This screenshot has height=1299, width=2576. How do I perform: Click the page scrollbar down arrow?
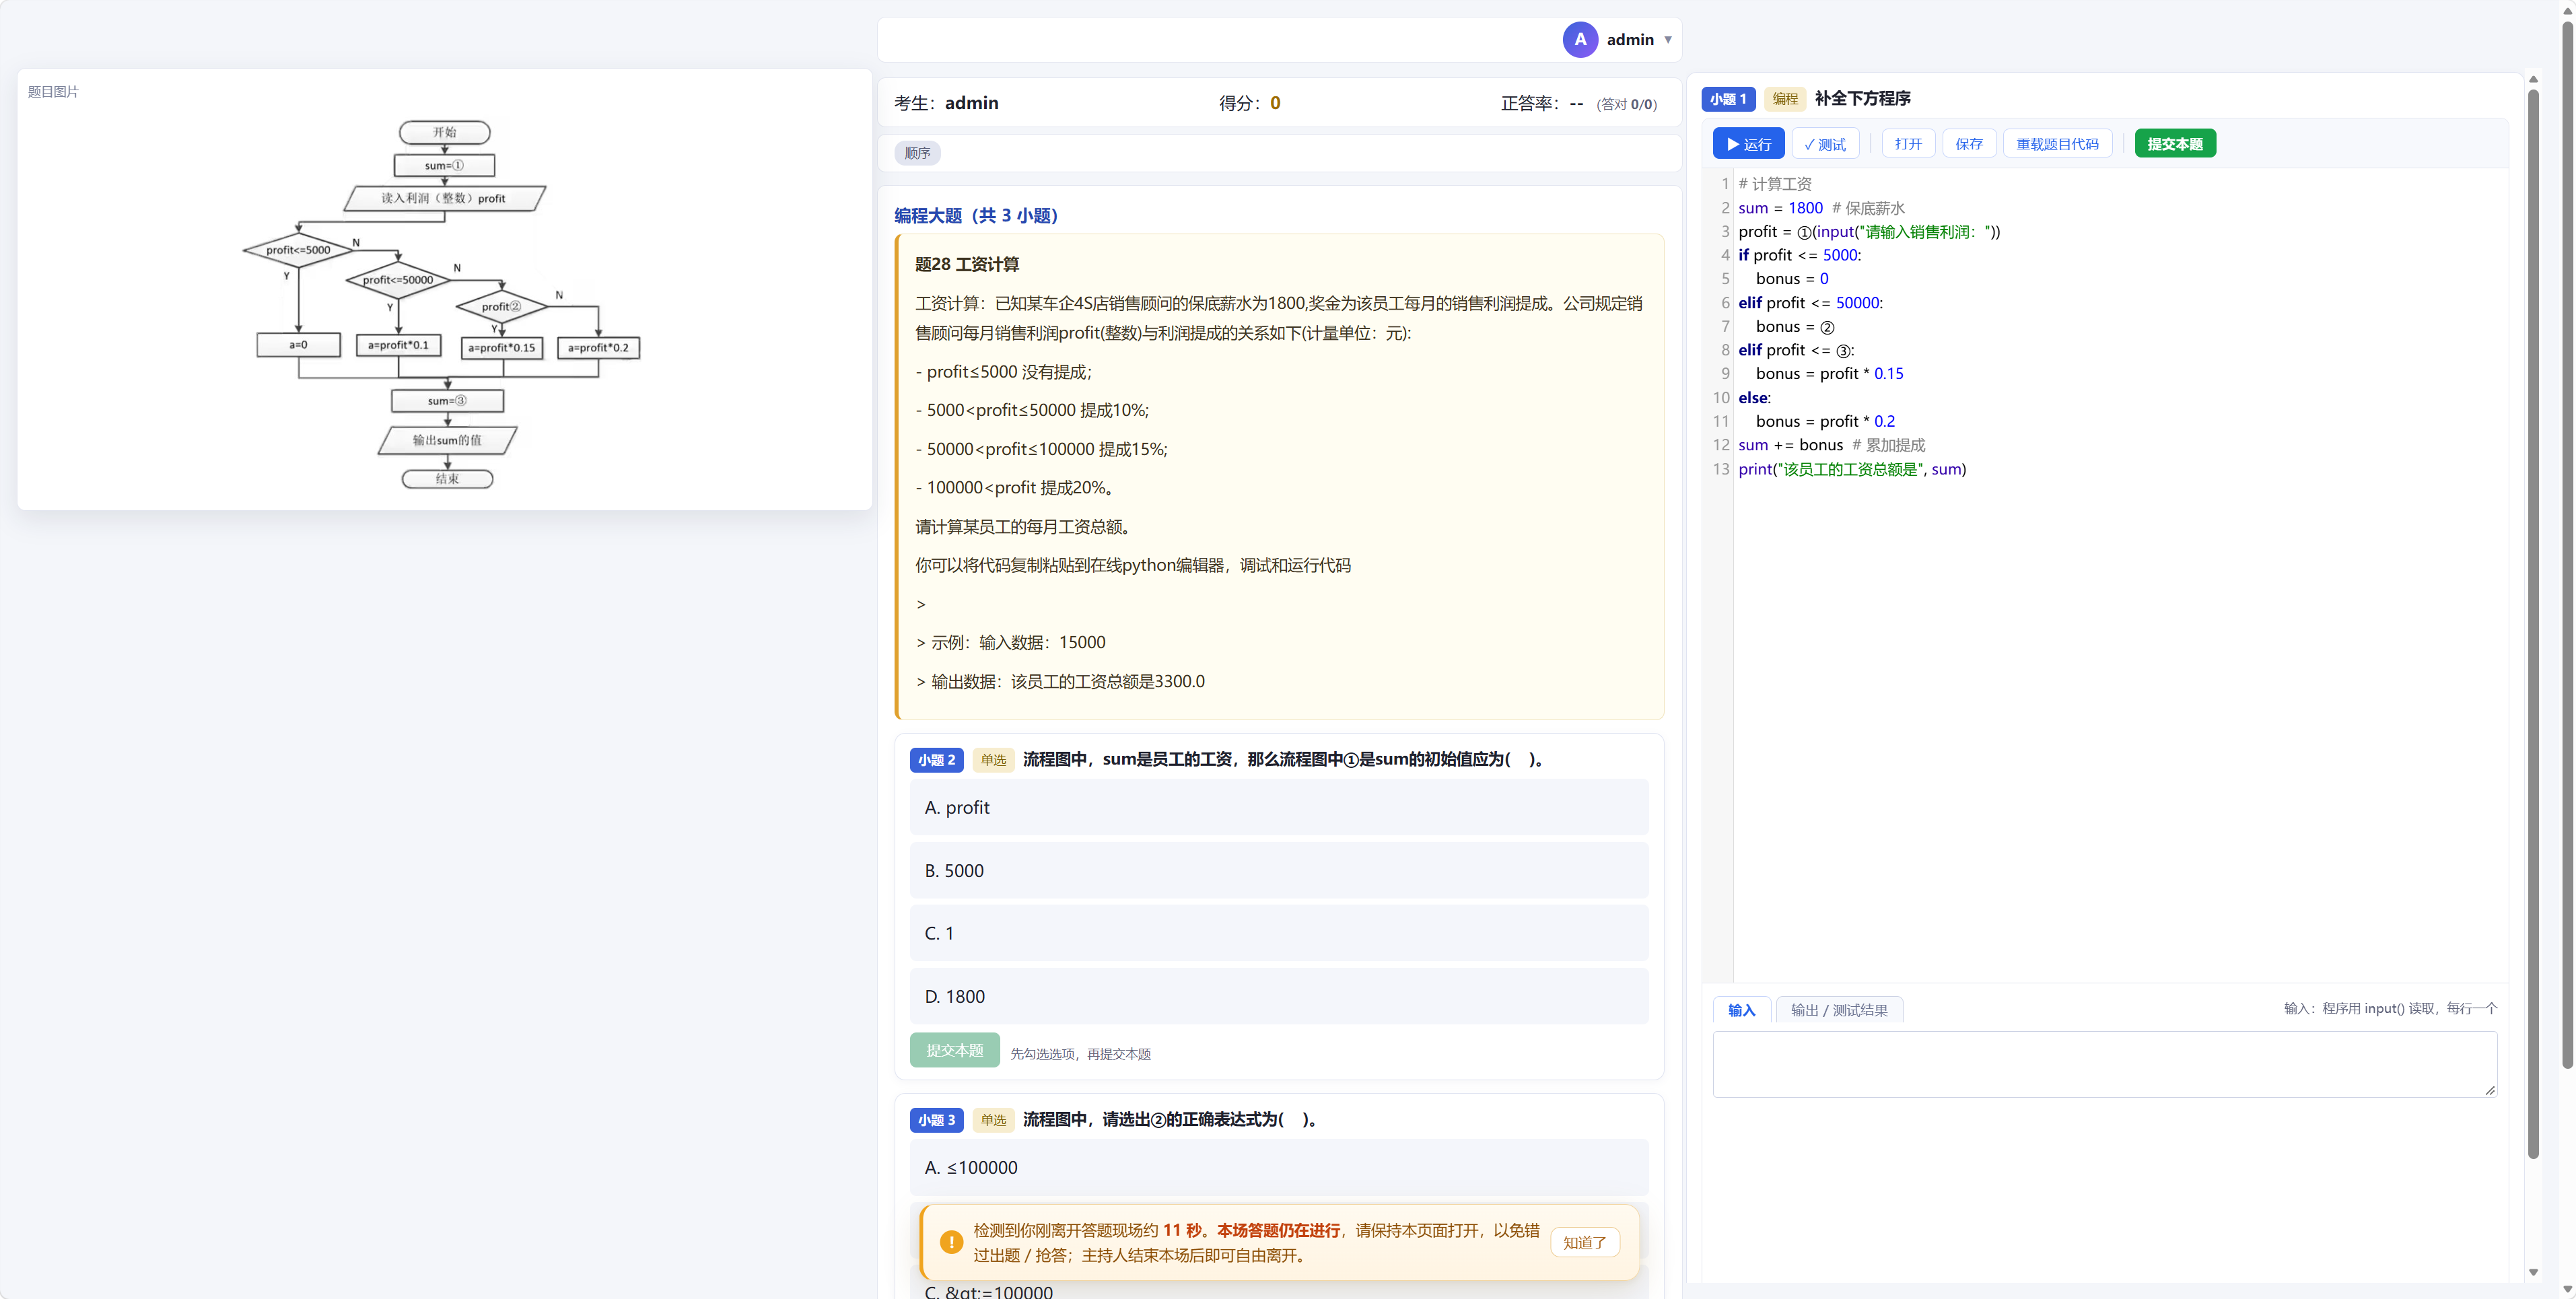(x=2567, y=1289)
